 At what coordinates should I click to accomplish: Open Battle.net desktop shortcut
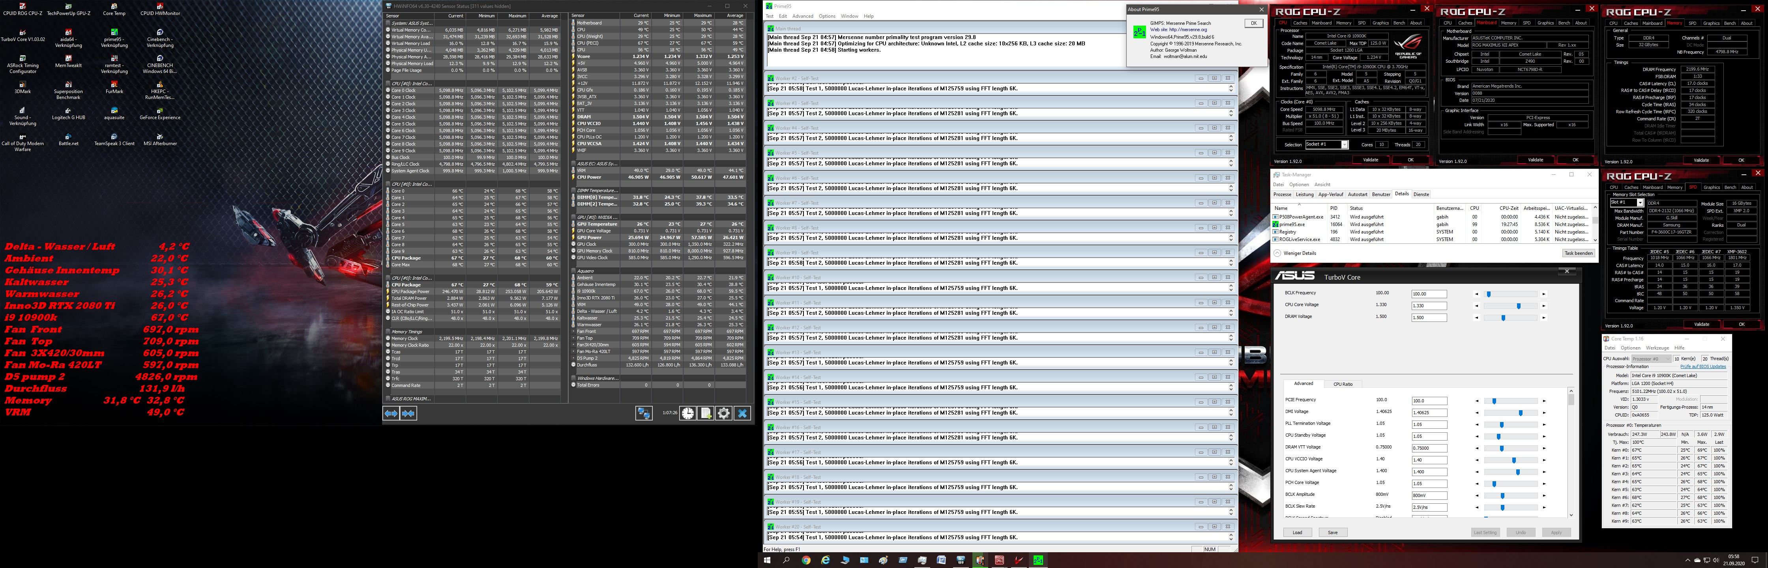tap(69, 139)
